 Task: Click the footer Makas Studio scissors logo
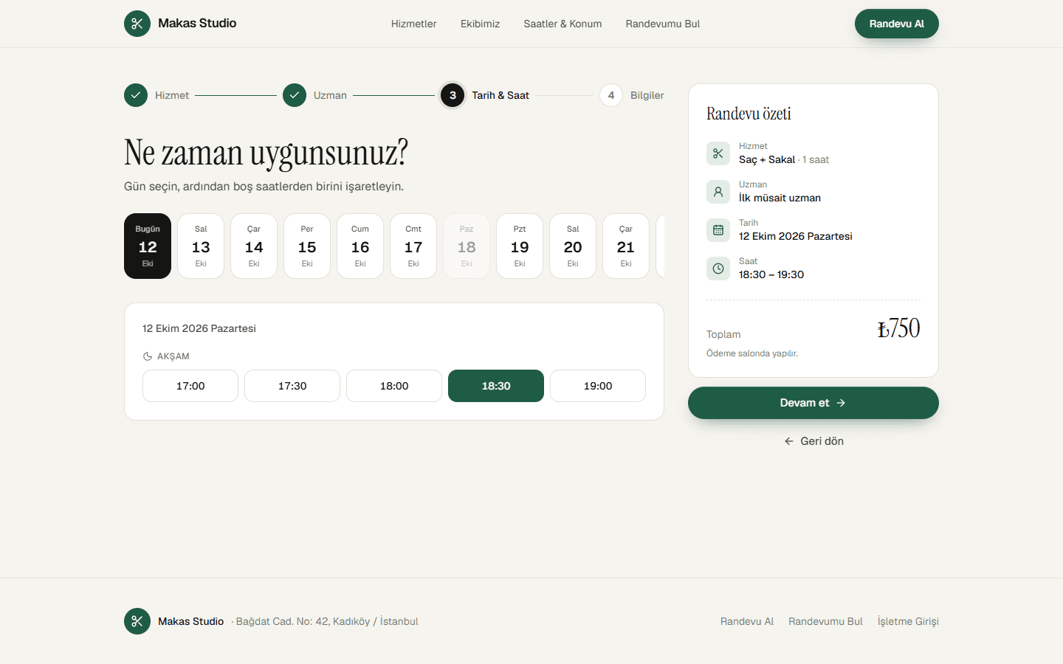(137, 621)
